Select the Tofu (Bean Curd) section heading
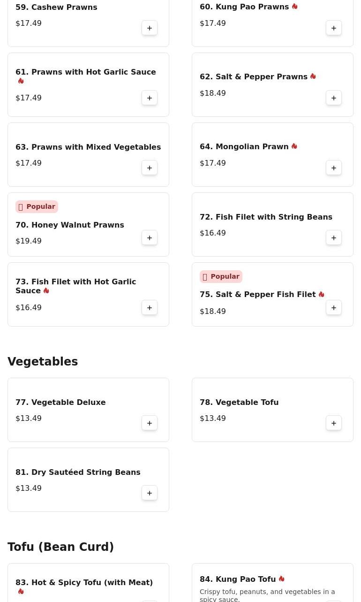The width and height of the screenshot is (361, 602). (60, 547)
